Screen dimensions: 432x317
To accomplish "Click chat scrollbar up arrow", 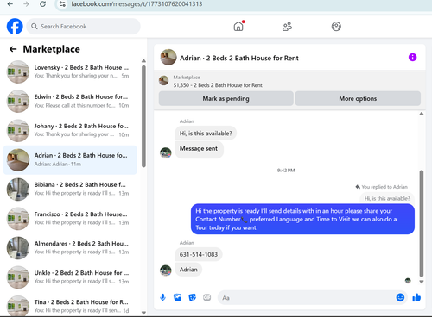I will [x=422, y=114].
